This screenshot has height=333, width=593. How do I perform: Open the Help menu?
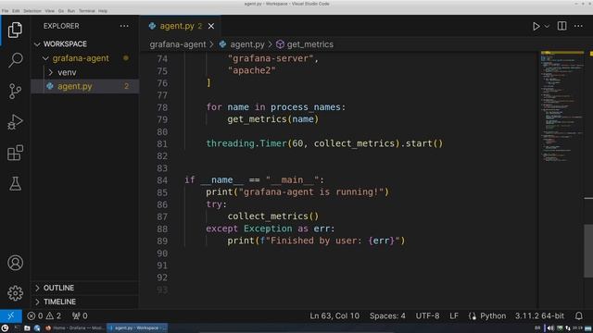coord(103,11)
